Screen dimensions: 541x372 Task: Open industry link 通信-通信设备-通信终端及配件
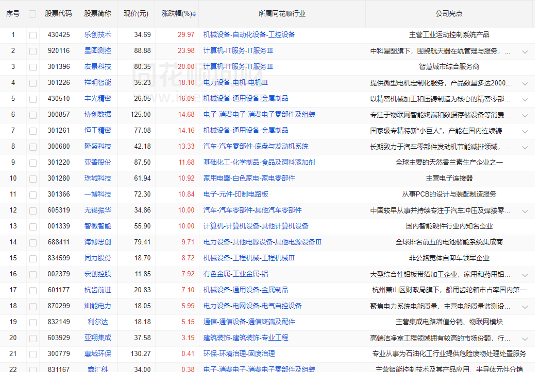coord(249,322)
